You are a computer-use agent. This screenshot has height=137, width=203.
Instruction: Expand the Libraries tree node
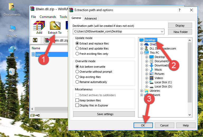pyautogui.click(x=142, y=91)
